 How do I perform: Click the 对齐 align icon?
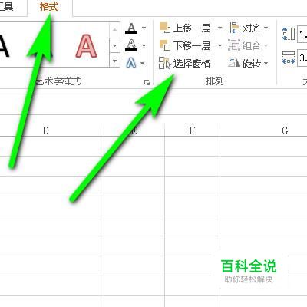pos(234,28)
